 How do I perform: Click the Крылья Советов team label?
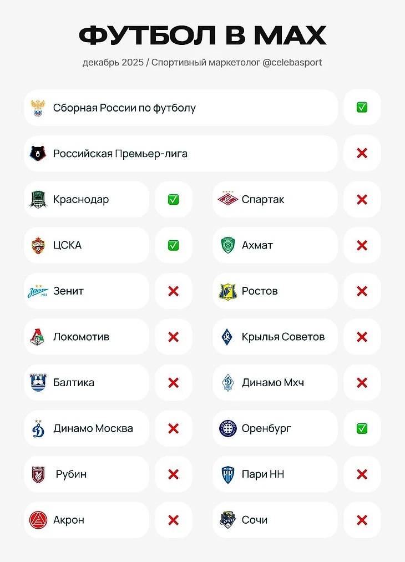point(283,337)
